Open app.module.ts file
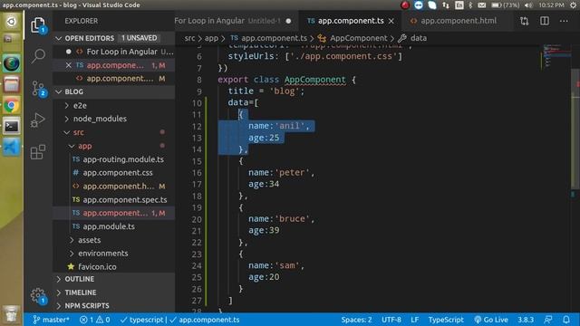This screenshot has width=580, height=326. [x=114, y=226]
